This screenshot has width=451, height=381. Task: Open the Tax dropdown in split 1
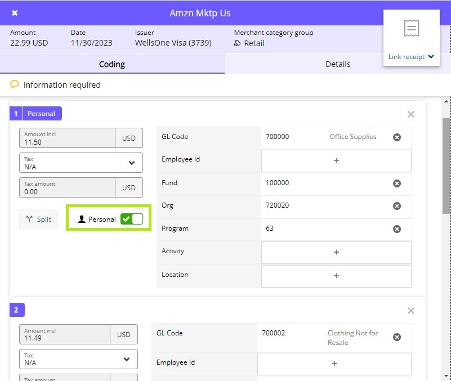tap(81, 163)
